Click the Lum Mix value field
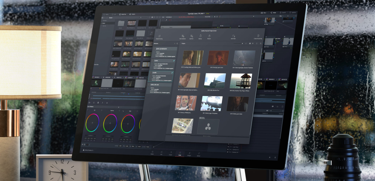The height and width of the screenshot is (181, 375). click(147, 147)
